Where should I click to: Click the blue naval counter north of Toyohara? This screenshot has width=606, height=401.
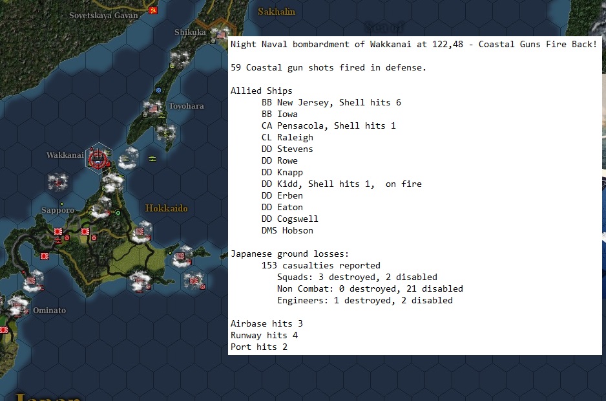coord(159,91)
